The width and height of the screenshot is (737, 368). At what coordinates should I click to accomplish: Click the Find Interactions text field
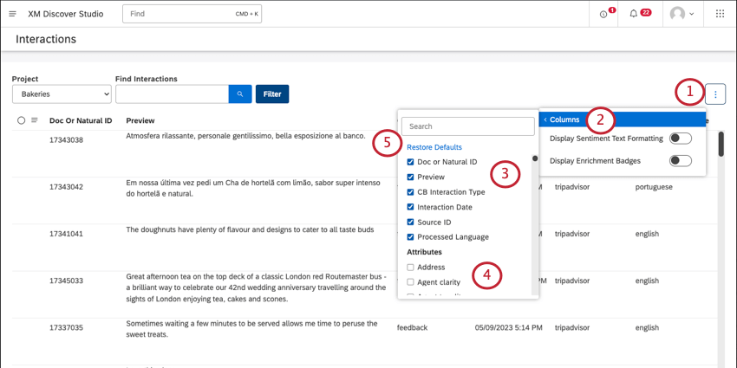pyautogui.click(x=172, y=94)
